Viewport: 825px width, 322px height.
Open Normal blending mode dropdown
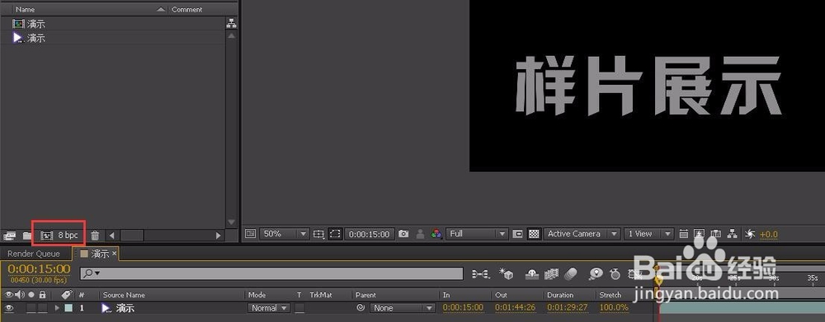tap(269, 308)
